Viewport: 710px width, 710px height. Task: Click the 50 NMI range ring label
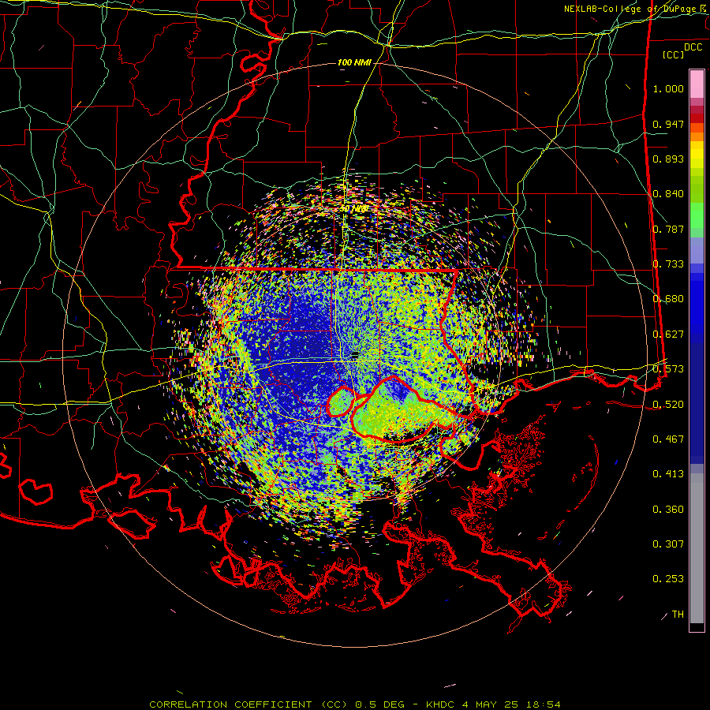click(x=353, y=209)
